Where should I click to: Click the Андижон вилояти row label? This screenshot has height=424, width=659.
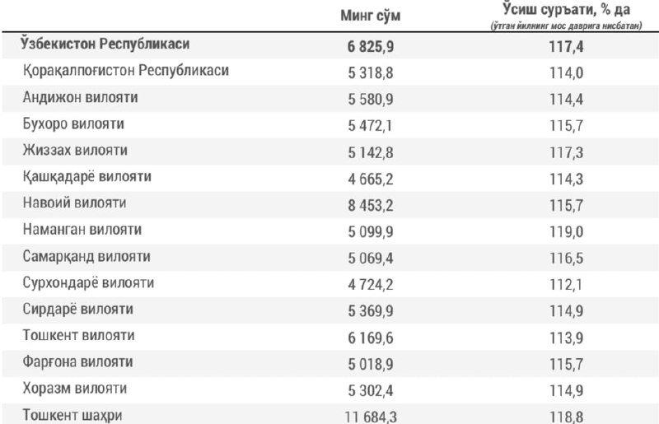click(x=80, y=97)
